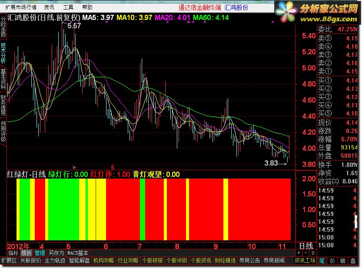Open 机构攻略 tab
Viewport: 362px width, 269px height.
(104, 261)
